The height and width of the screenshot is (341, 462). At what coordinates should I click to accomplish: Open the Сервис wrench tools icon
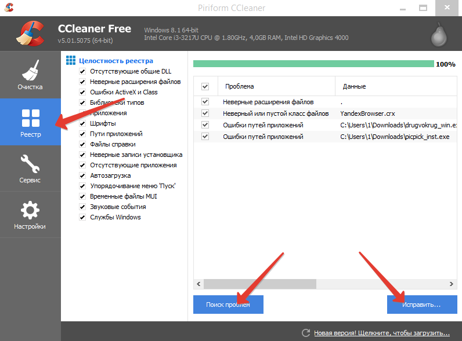(30, 164)
